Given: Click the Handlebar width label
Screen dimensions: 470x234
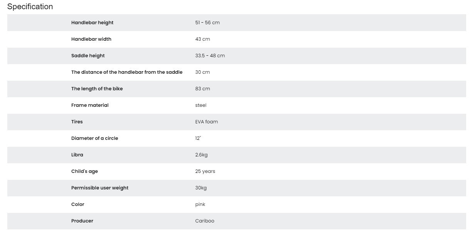Looking at the screenshot, I should point(91,39).
